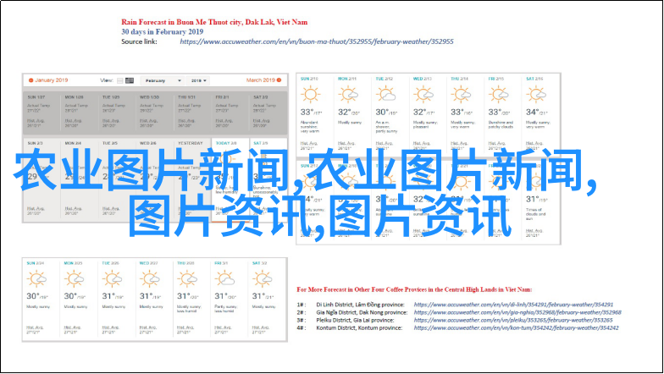Click the SUN 2/3 day header
The width and height of the screenshot is (664, 374).
coord(35,144)
